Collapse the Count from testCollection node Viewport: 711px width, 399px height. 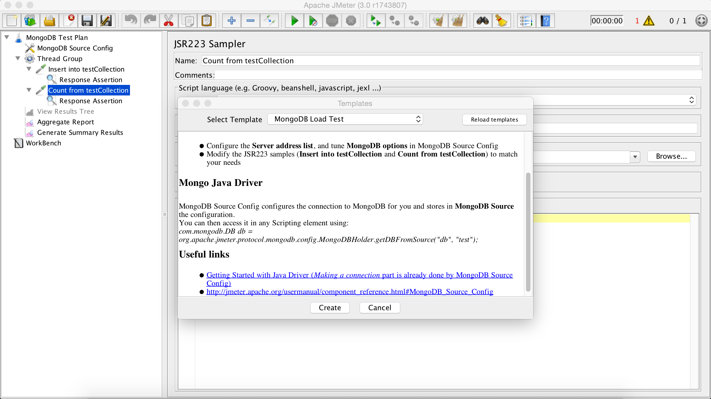(29, 90)
